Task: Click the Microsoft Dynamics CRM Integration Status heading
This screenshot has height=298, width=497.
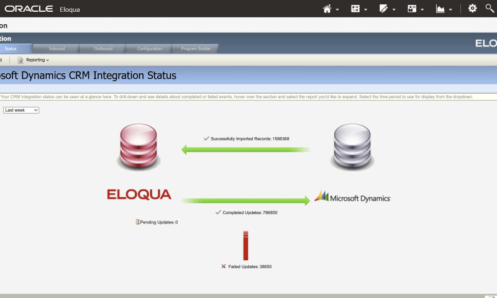Action: [88, 75]
